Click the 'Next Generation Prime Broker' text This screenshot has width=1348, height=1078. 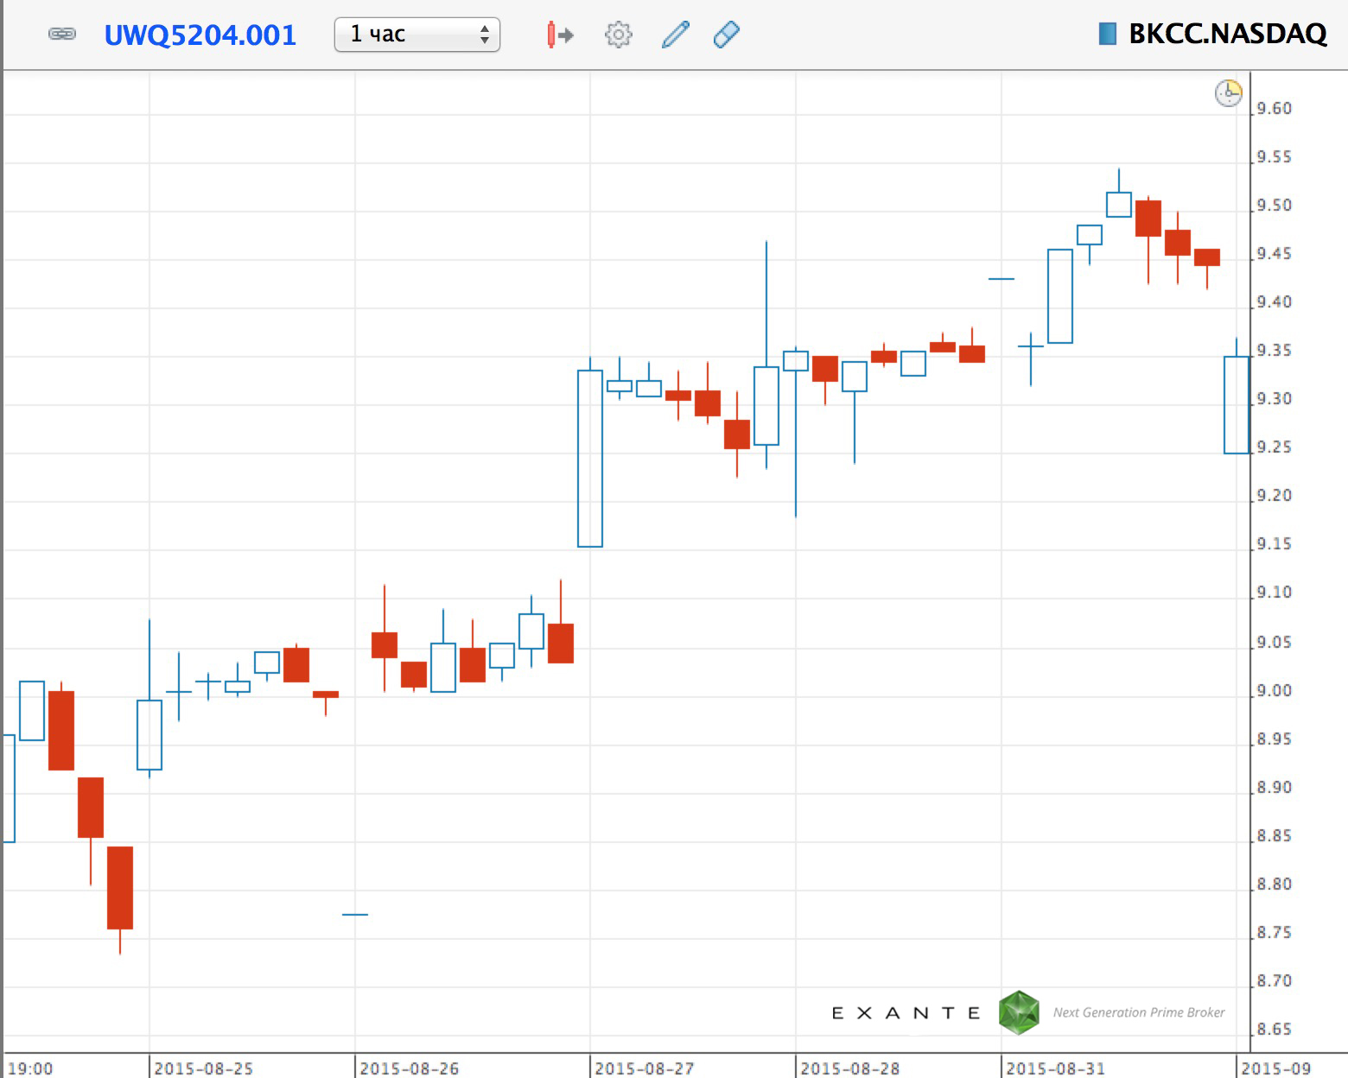coord(1138,1012)
